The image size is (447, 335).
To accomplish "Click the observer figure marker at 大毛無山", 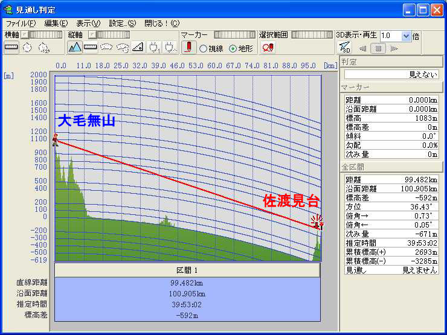I will (x=56, y=140).
